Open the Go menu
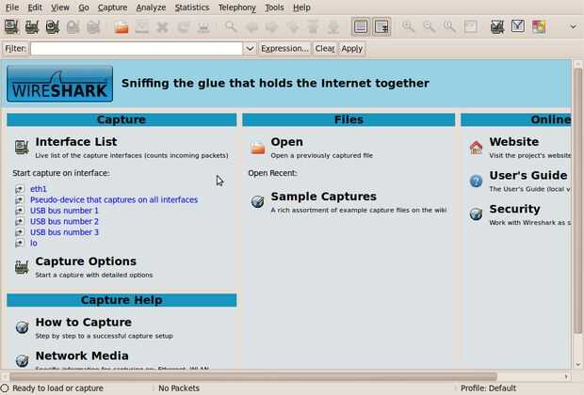The height and width of the screenshot is (395, 584). [84, 8]
